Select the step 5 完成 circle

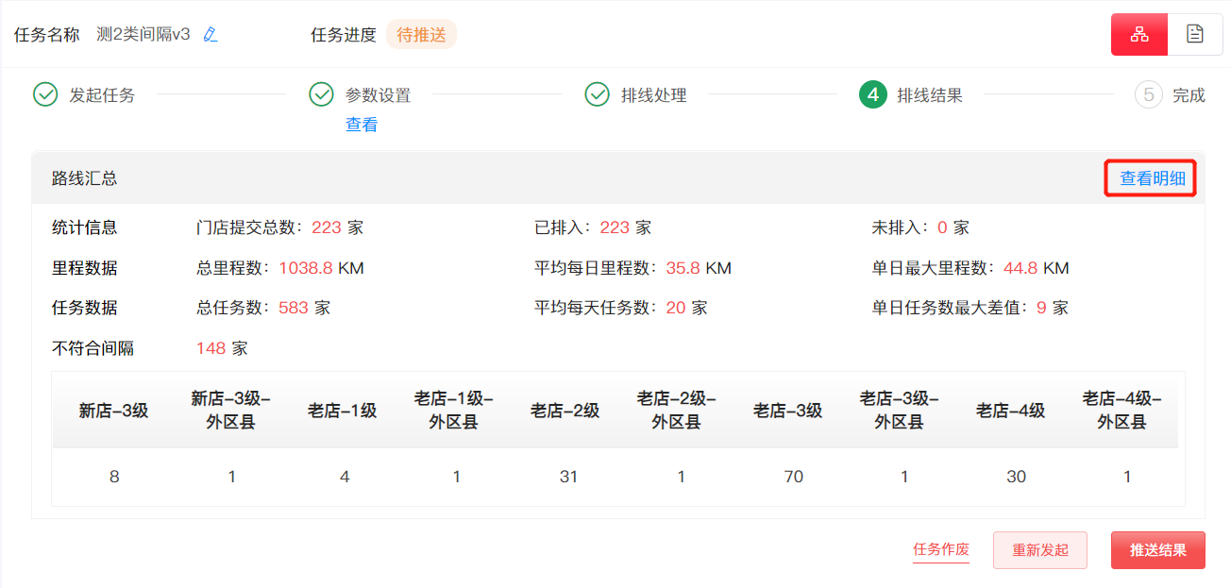click(1148, 94)
